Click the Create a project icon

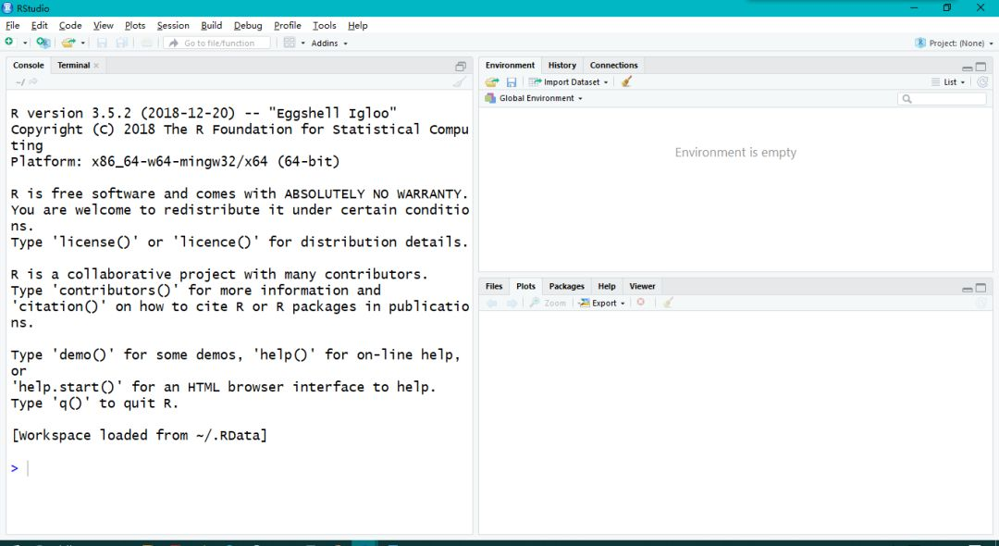tap(43, 43)
